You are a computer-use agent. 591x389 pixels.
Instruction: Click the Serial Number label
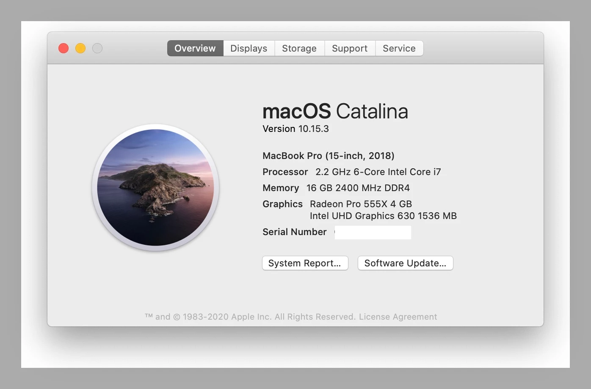(295, 232)
